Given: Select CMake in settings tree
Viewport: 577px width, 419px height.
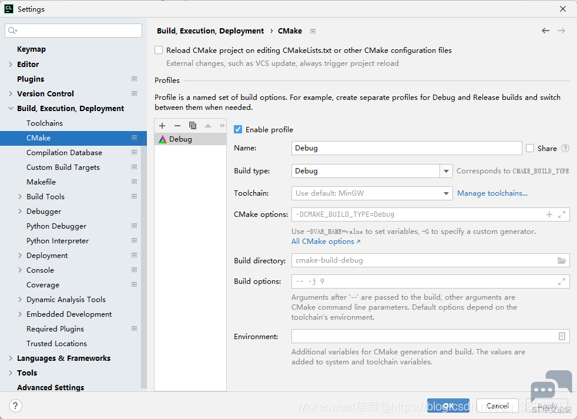Looking at the screenshot, I should [x=73, y=138].
